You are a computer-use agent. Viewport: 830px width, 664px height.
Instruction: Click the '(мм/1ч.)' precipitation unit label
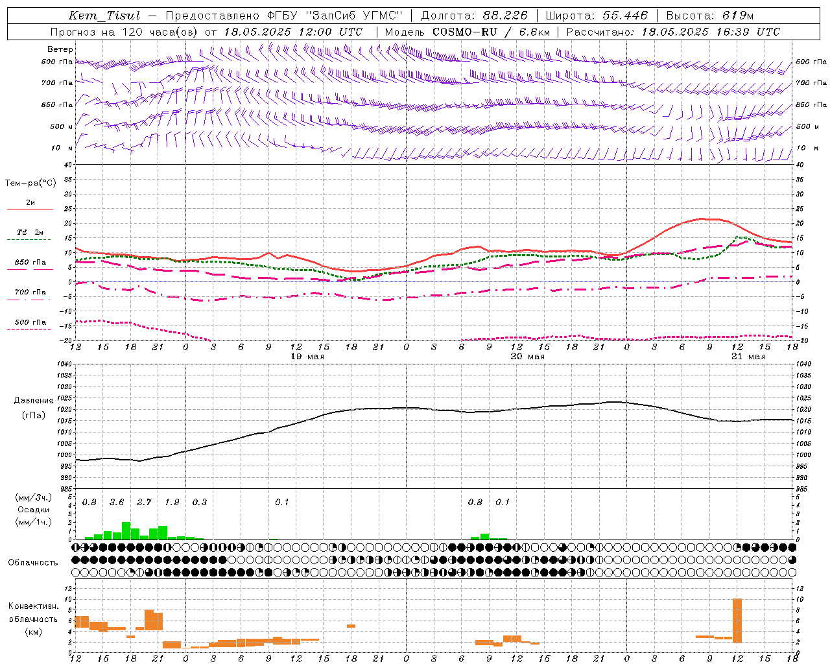[x=34, y=522]
